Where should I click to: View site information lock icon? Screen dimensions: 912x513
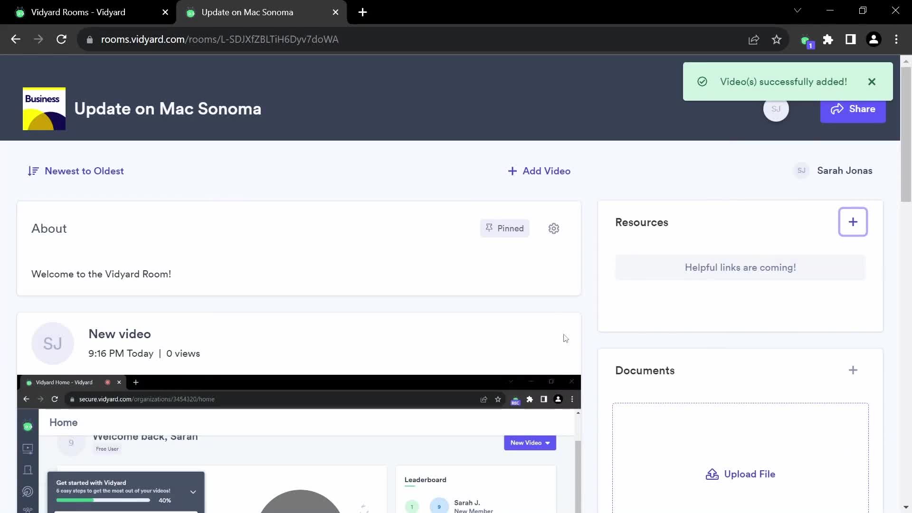89,40
